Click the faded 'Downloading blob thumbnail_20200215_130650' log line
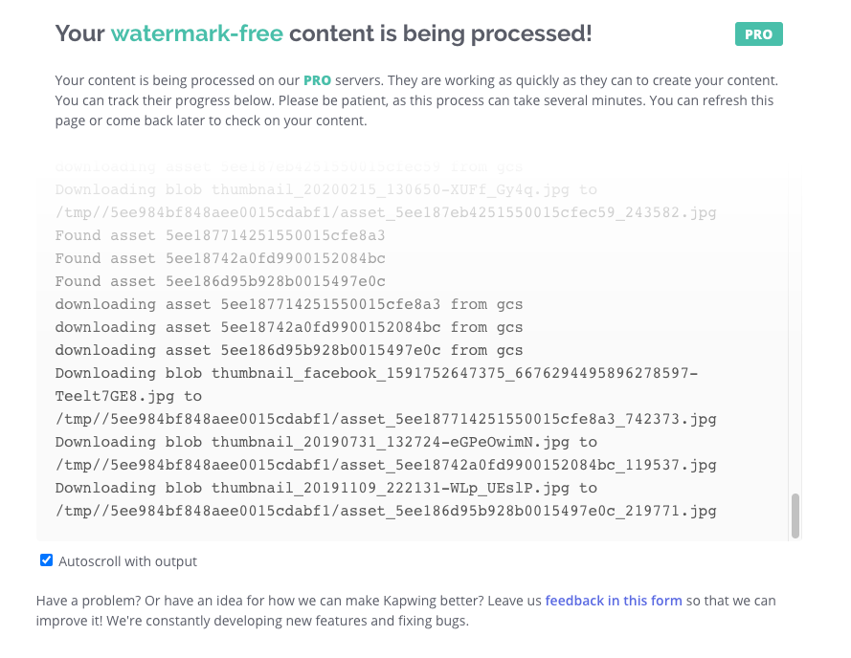Screen dimensions: 851x658 325,189
